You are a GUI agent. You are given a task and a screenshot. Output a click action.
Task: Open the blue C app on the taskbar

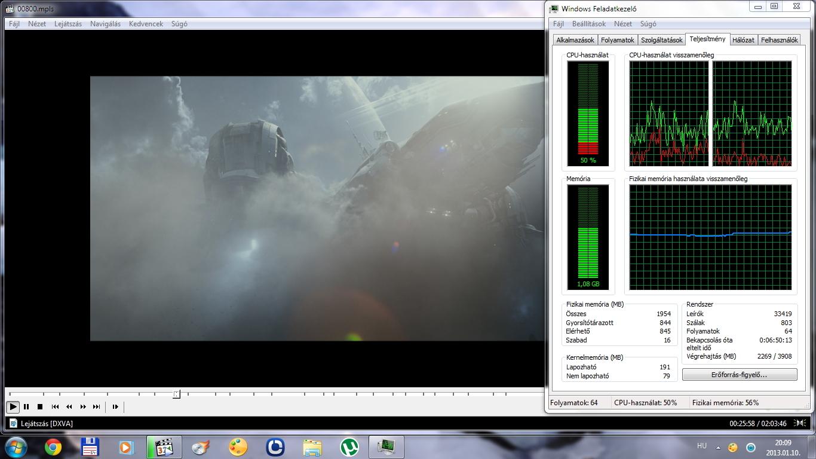[x=275, y=447]
